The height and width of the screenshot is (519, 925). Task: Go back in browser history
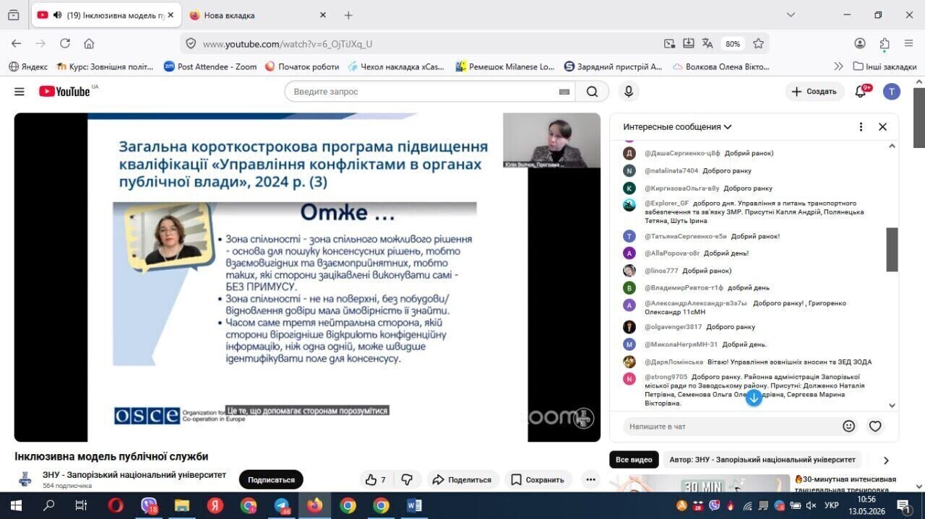[17, 43]
